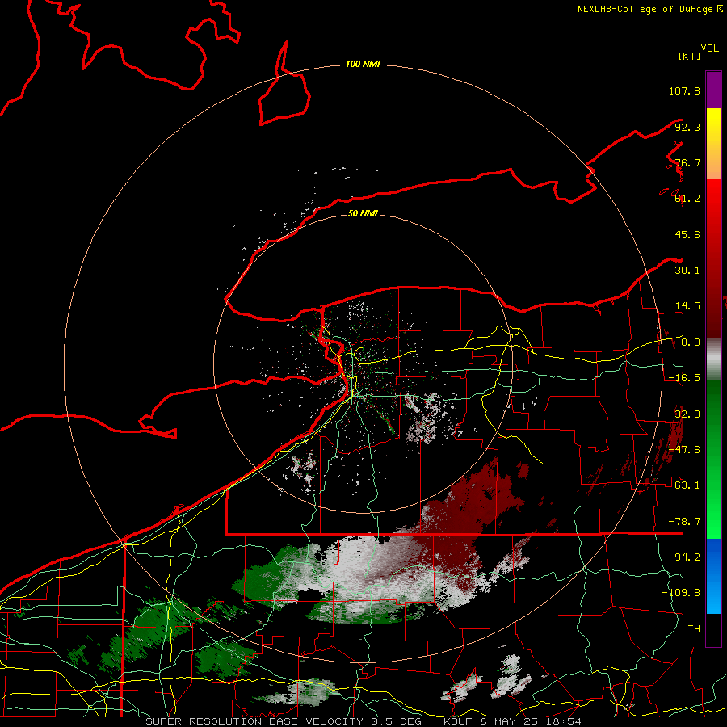Click the 50 NMI range ring label
Viewport: 727px width, 727px height.
tap(363, 213)
